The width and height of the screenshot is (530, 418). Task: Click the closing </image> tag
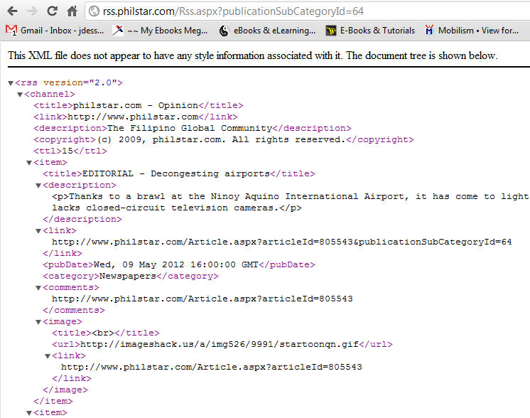point(65,390)
